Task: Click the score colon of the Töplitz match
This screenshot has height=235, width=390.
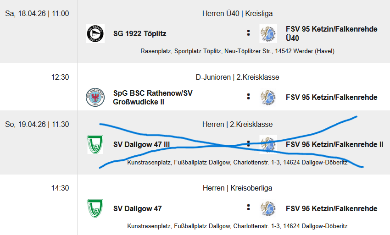Action: (248, 33)
